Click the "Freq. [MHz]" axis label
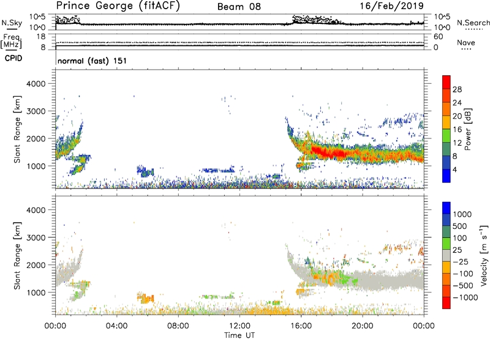 coord(11,41)
